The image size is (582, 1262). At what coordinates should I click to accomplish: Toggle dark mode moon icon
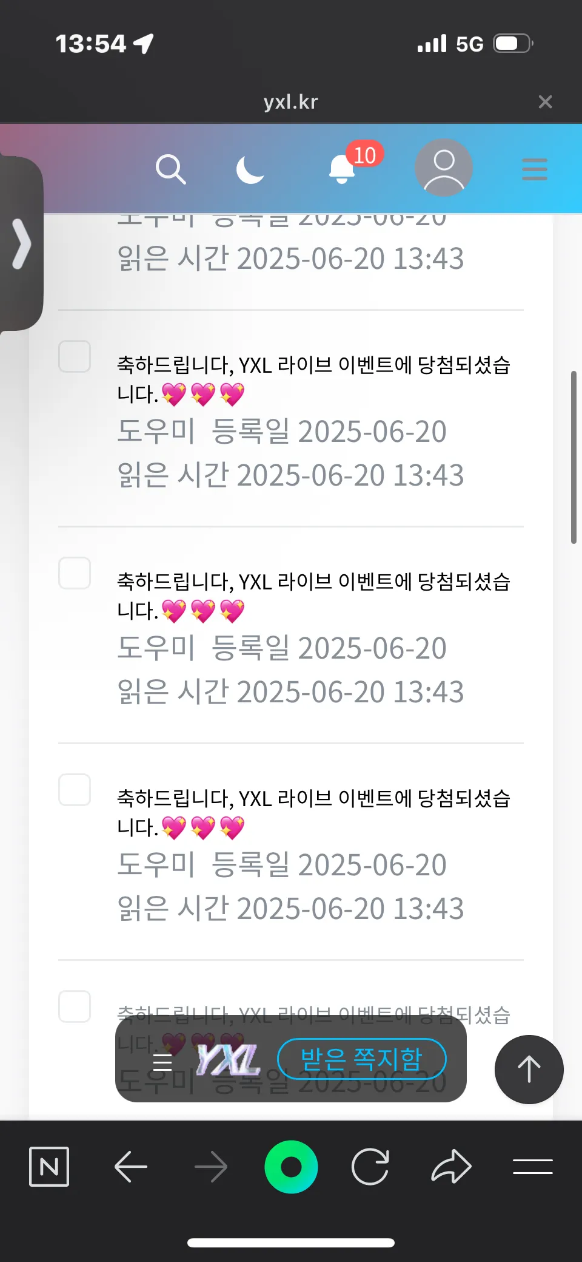pyautogui.click(x=250, y=169)
